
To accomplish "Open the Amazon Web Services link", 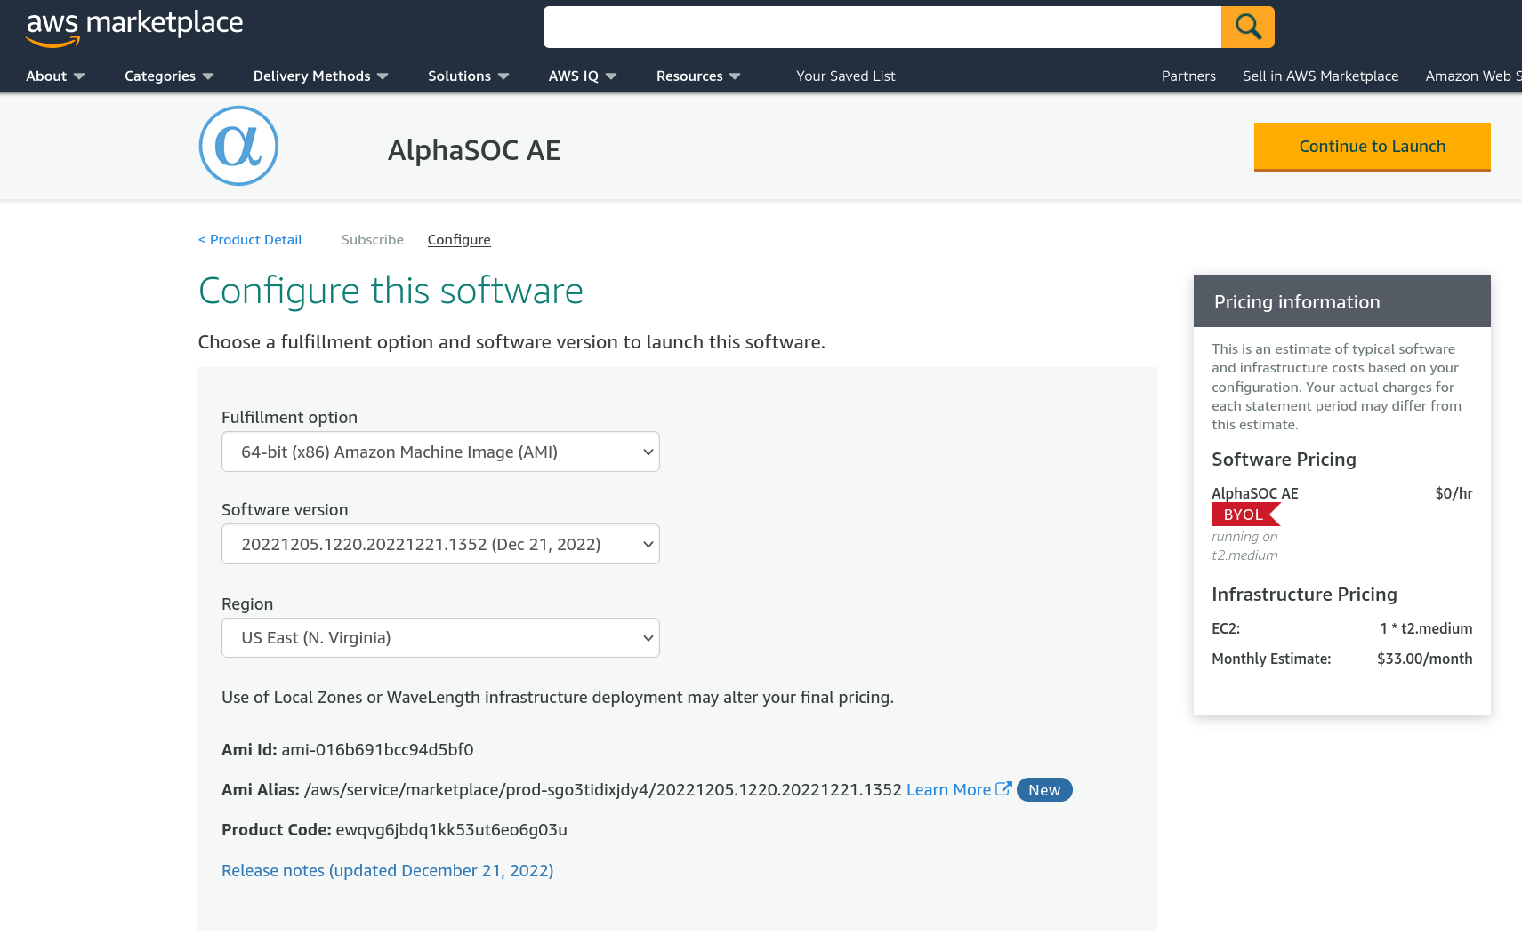I will pyautogui.click(x=1473, y=76).
